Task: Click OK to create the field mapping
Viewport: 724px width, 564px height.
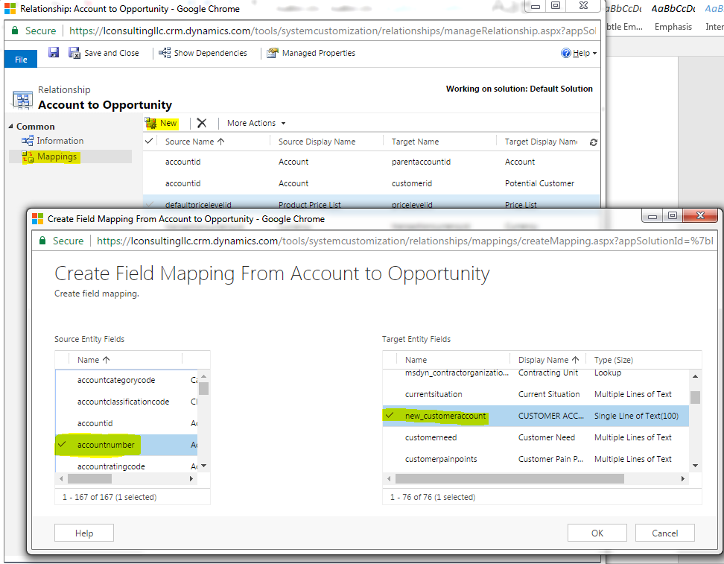Action: 597,533
